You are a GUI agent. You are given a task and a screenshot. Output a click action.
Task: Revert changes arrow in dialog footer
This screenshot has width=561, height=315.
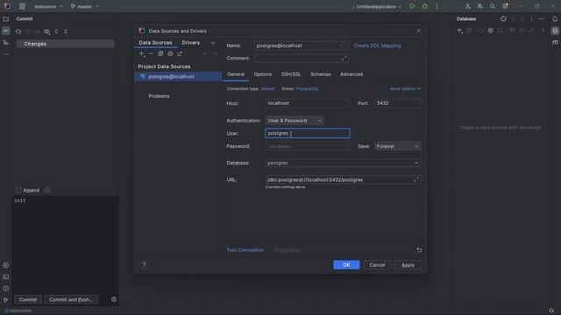coord(419,250)
